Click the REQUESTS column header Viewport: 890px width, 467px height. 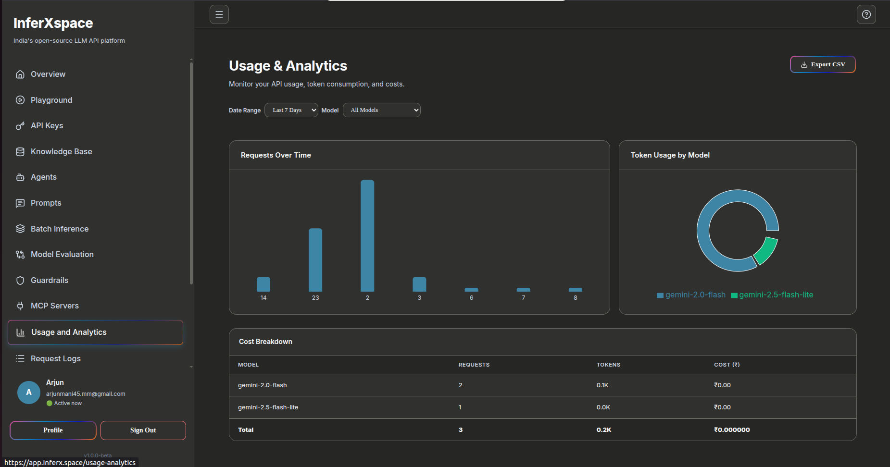click(474, 365)
